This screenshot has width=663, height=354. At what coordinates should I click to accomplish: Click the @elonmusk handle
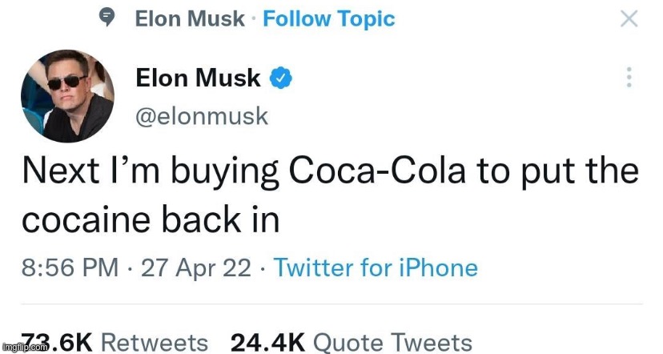[202, 116]
